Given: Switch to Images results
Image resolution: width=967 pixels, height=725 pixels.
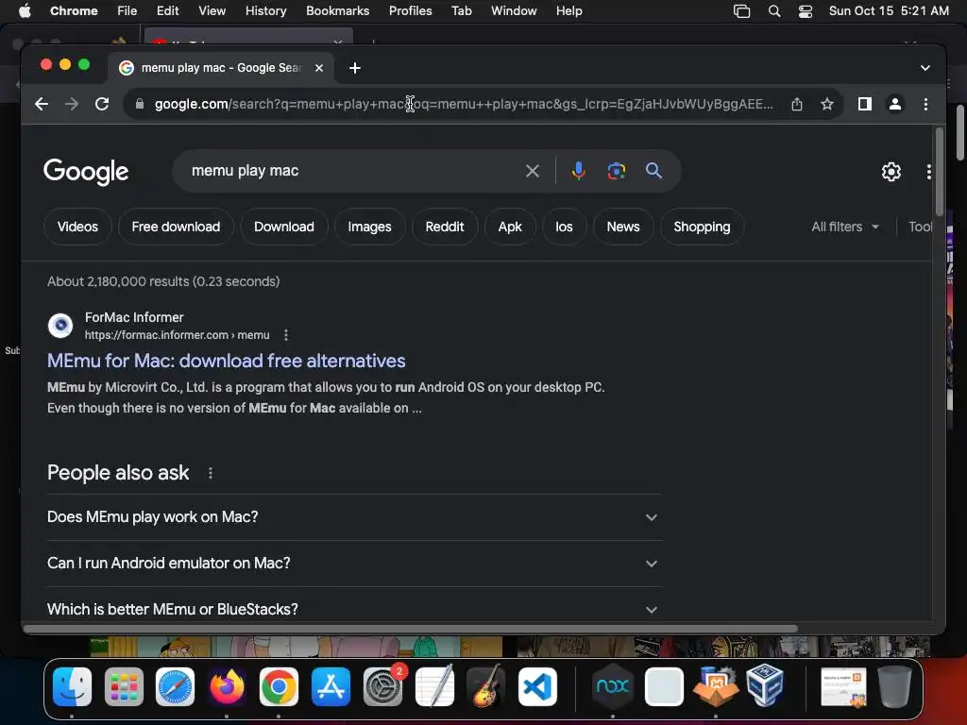Looking at the screenshot, I should [x=369, y=227].
